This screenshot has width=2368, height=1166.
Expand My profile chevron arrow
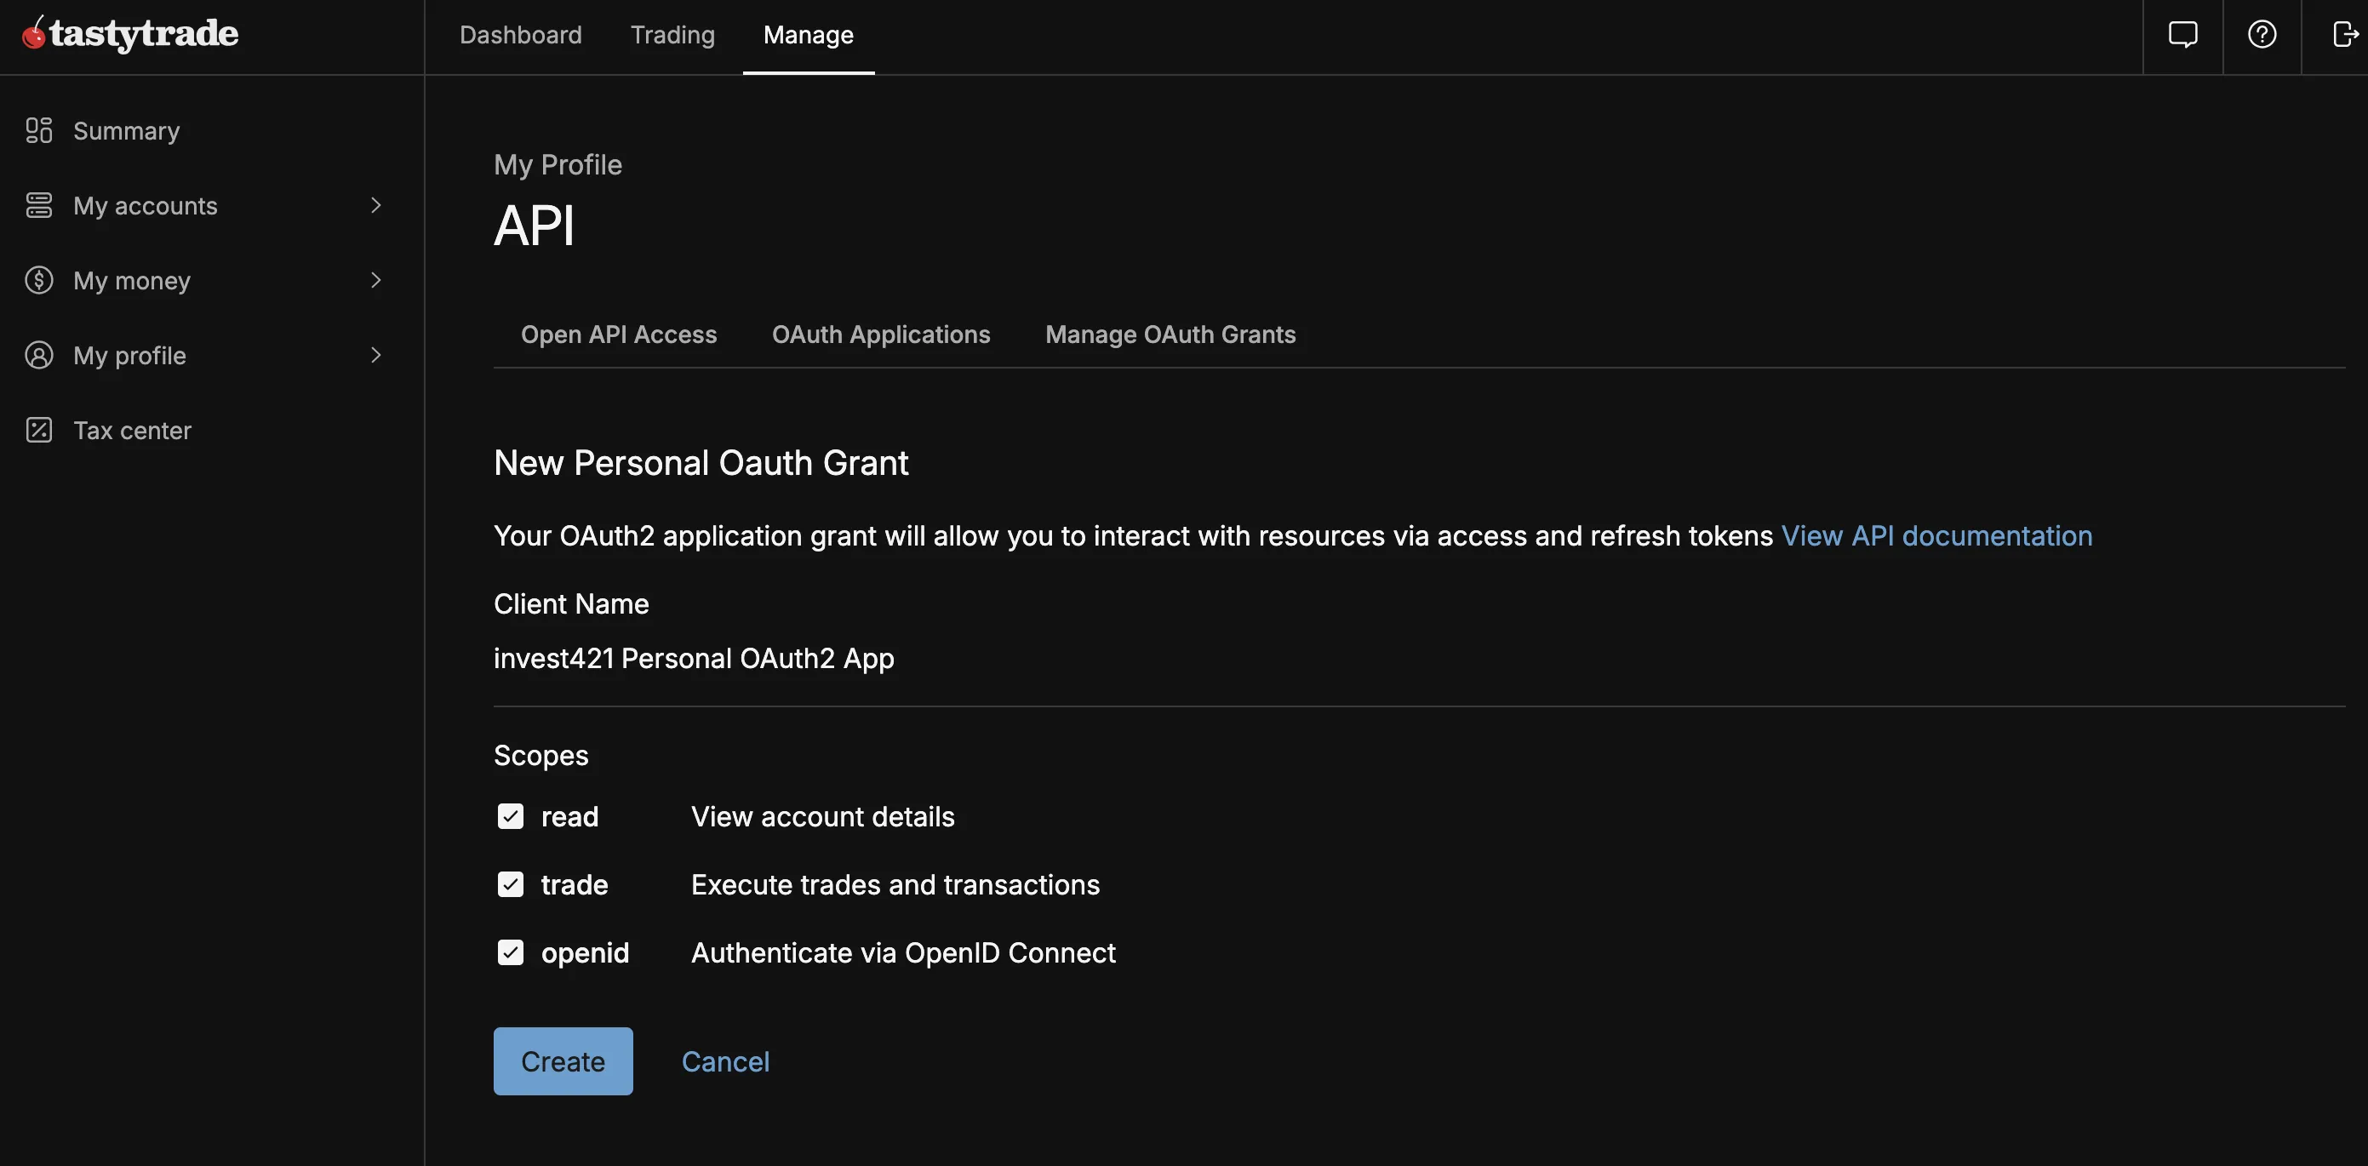[x=375, y=355]
